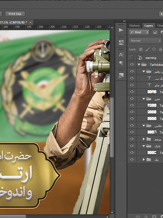The height and width of the screenshot is (218, 163).
Task: Hide the Tarhdokan group with its eye
Action: click(132, 64)
